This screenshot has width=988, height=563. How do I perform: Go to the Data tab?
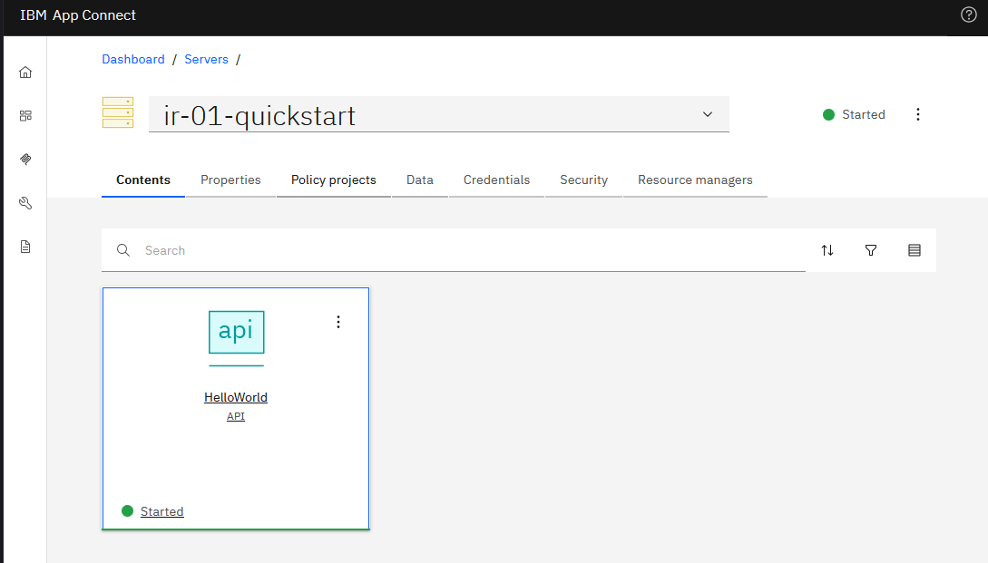tap(420, 180)
